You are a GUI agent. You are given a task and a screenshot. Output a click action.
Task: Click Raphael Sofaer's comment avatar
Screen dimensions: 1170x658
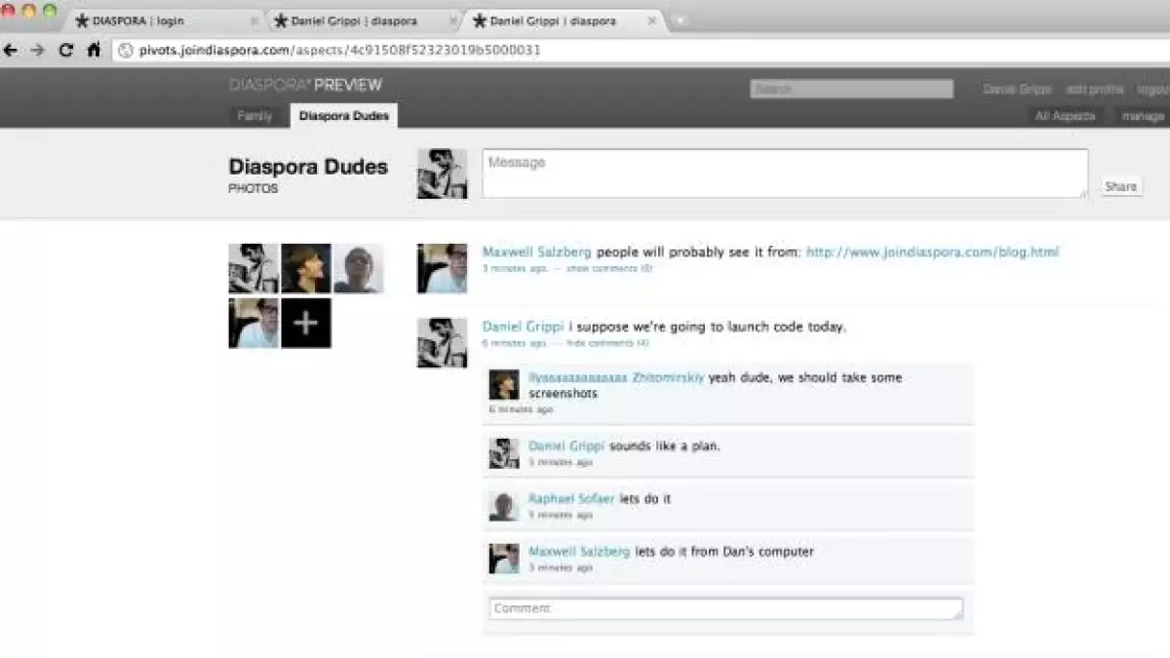pos(503,505)
